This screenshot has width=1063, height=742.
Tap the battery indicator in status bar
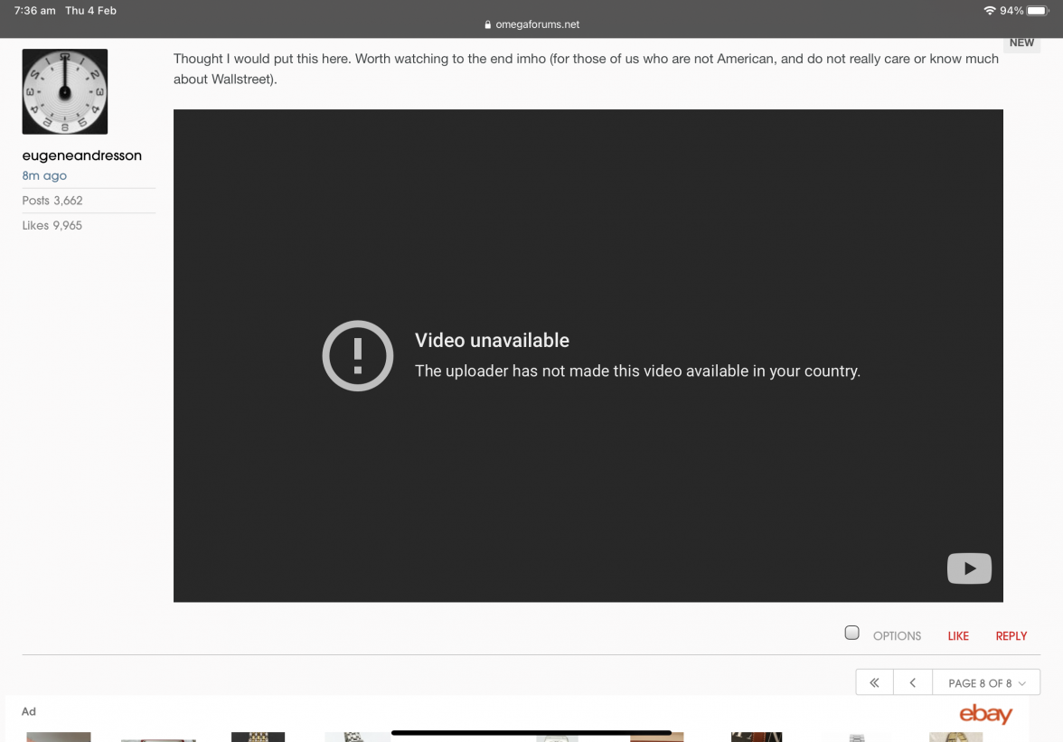(x=1037, y=11)
